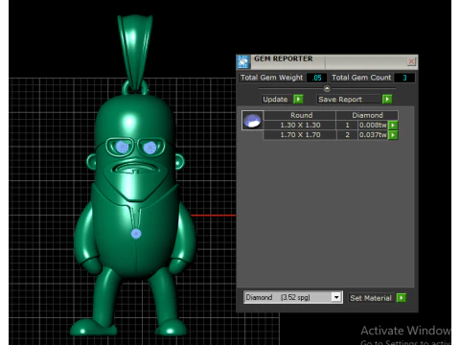Select the 1.30 X 1.30 gem row
The width and height of the screenshot is (460, 345).
[x=331, y=126]
